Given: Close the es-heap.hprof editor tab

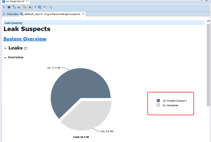Looking at the screenshot, I should tap(27, 1).
